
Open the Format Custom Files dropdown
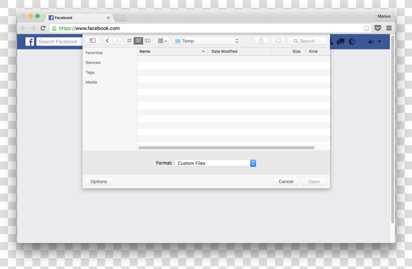click(x=215, y=163)
